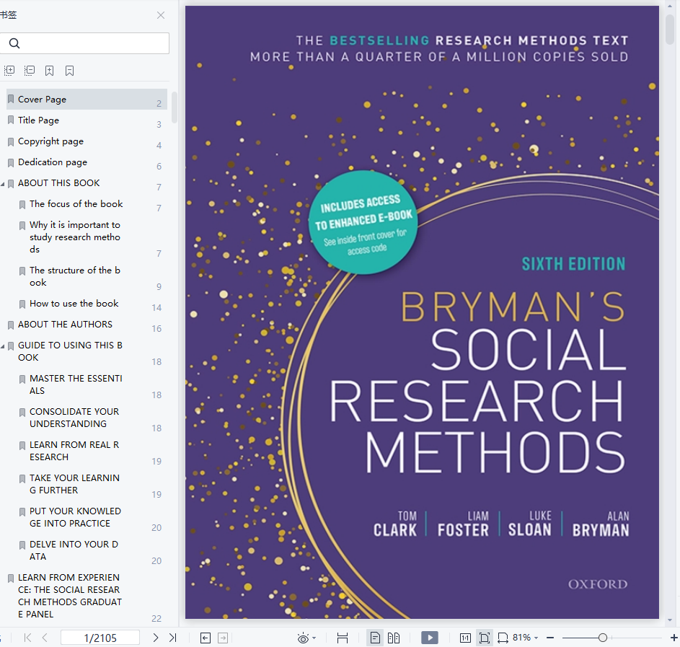Open How to use the book bookmark
This screenshot has width=680, height=647.
click(x=74, y=304)
